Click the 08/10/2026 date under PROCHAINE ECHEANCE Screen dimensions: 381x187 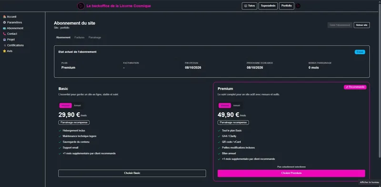pos(255,68)
